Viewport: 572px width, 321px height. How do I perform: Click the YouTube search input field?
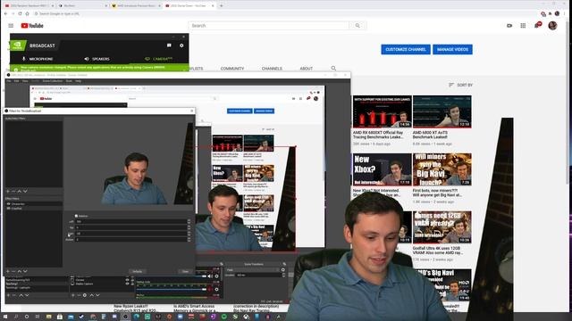click(x=269, y=26)
